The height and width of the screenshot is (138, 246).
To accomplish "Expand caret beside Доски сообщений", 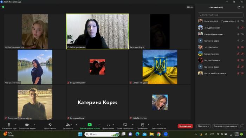I will (x=132, y=125).
